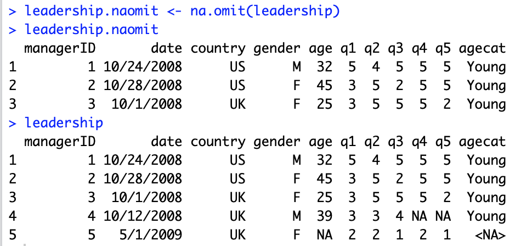The image size is (532, 246).
Task: Click the date header in second table
Action: coord(167,141)
